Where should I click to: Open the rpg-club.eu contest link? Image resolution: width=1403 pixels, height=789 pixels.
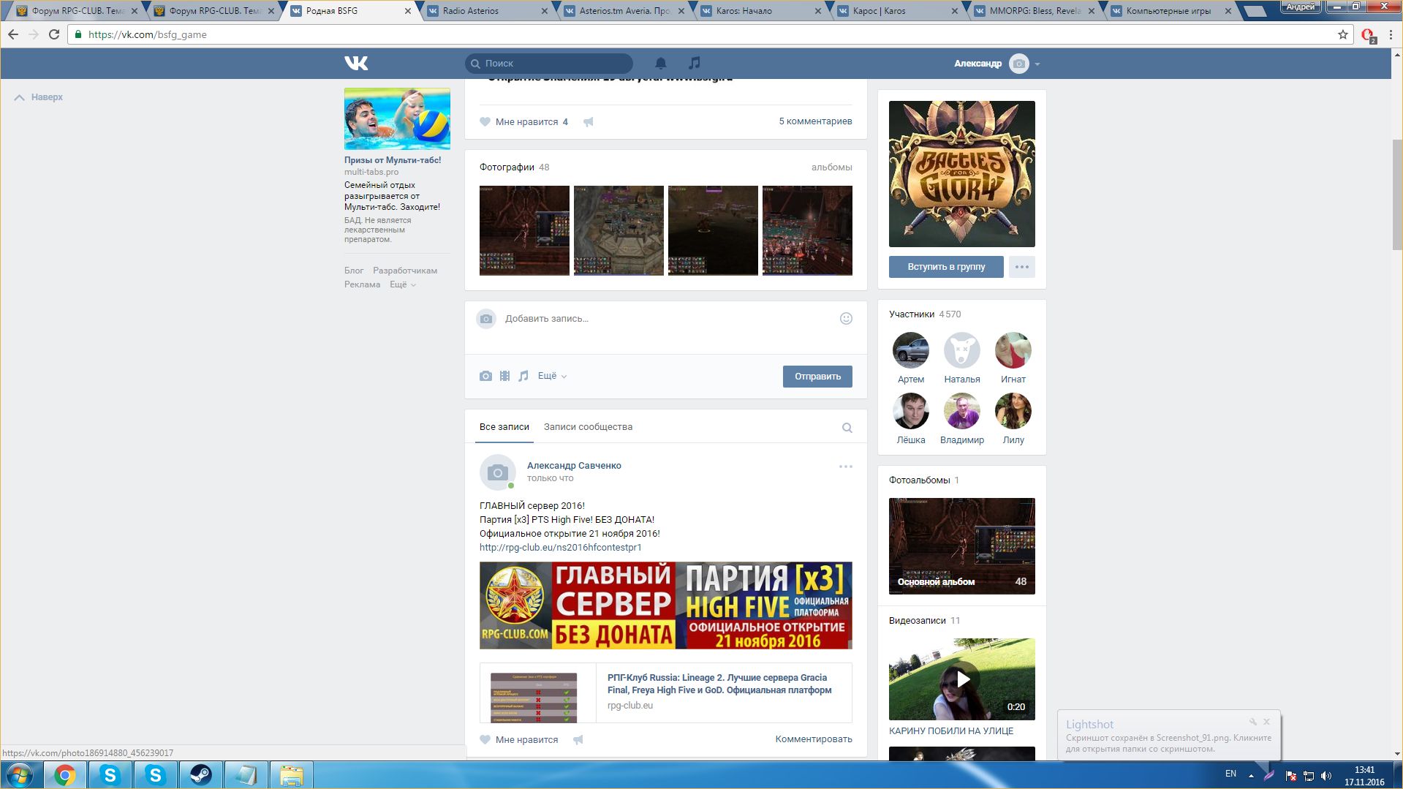point(560,547)
